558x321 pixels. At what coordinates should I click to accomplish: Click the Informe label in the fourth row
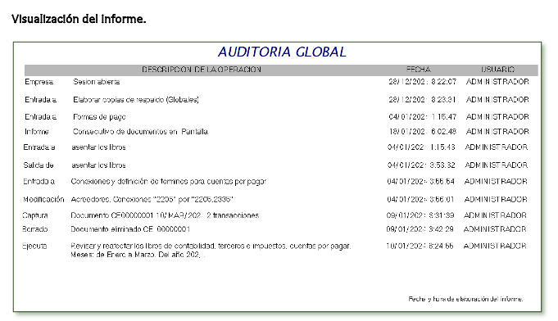pyautogui.click(x=36, y=132)
